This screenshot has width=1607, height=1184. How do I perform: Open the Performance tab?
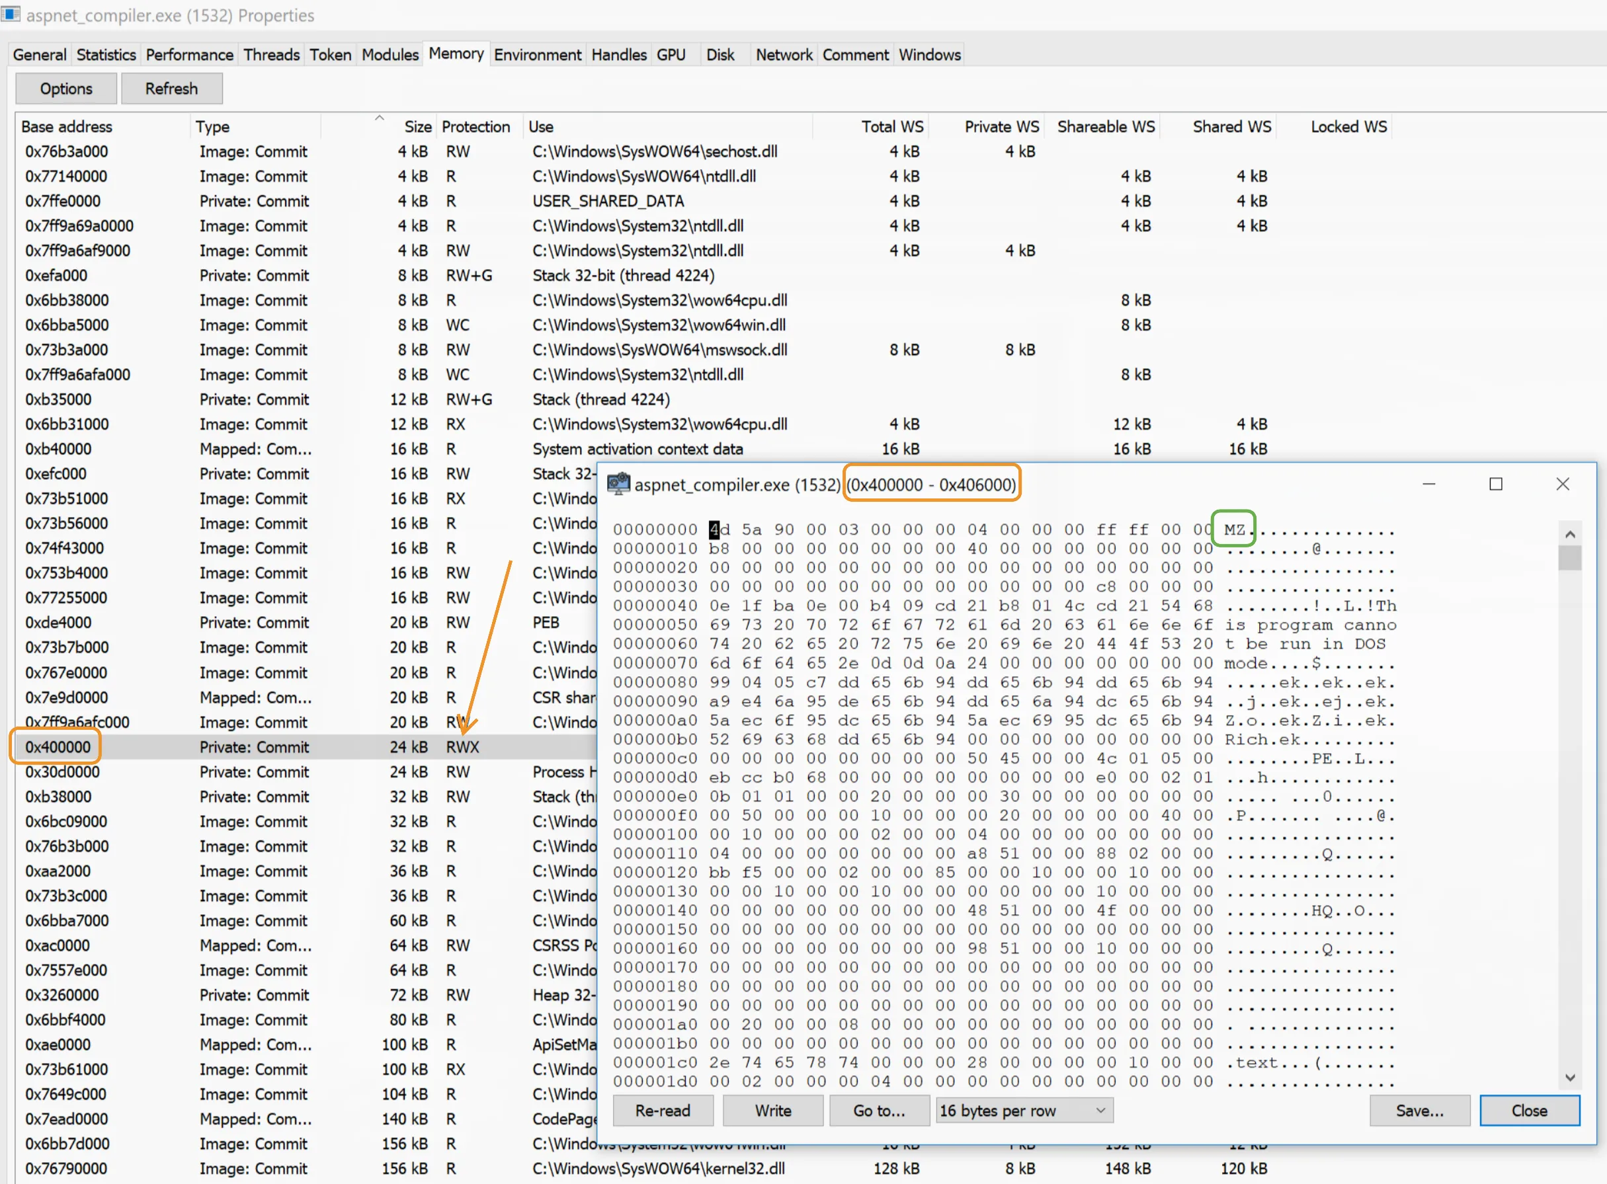(189, 54)
